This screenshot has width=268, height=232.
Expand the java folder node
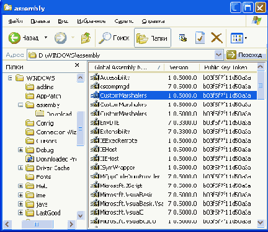(20, 204)
